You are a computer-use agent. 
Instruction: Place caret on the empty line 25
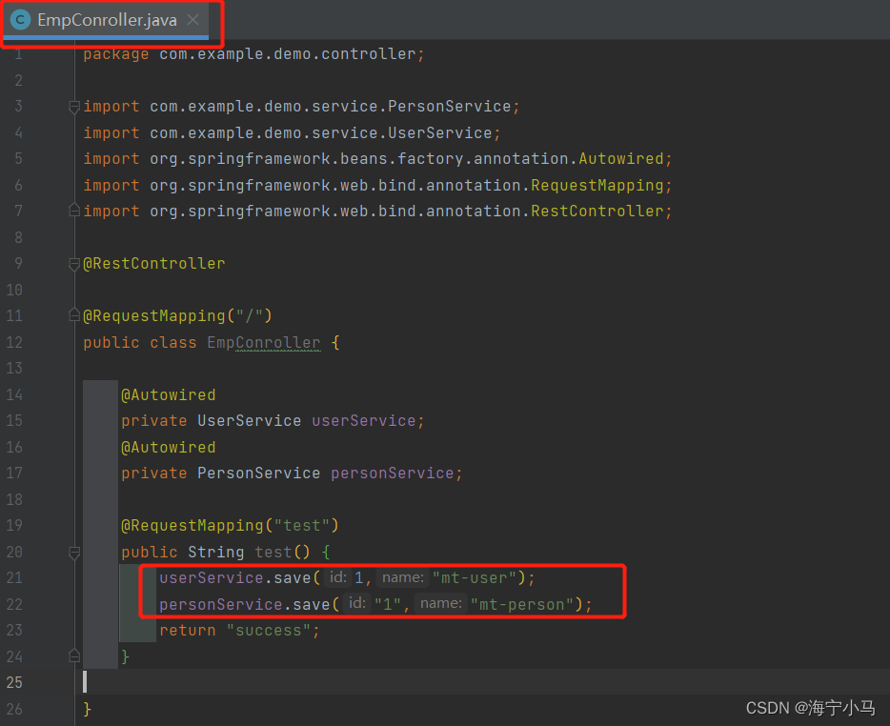click(482, 682)
